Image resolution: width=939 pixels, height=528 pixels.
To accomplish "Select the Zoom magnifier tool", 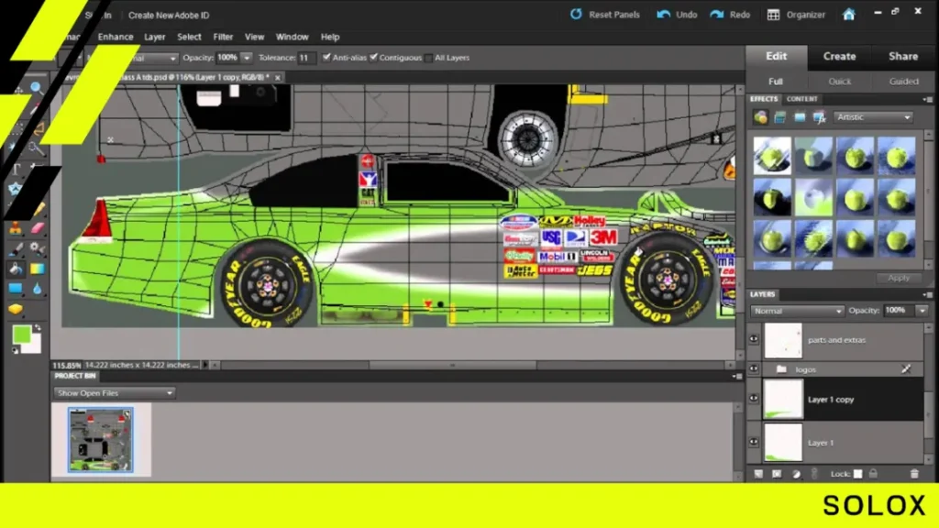I will pos(37,89).
